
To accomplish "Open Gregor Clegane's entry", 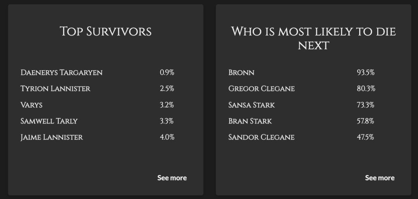I will coord(261,89).
